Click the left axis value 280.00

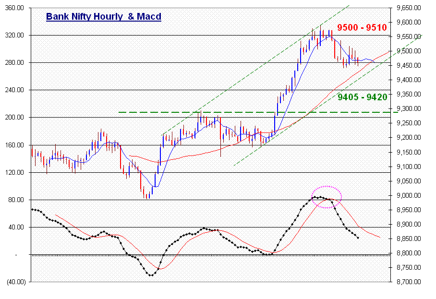[x=14, y=62]
